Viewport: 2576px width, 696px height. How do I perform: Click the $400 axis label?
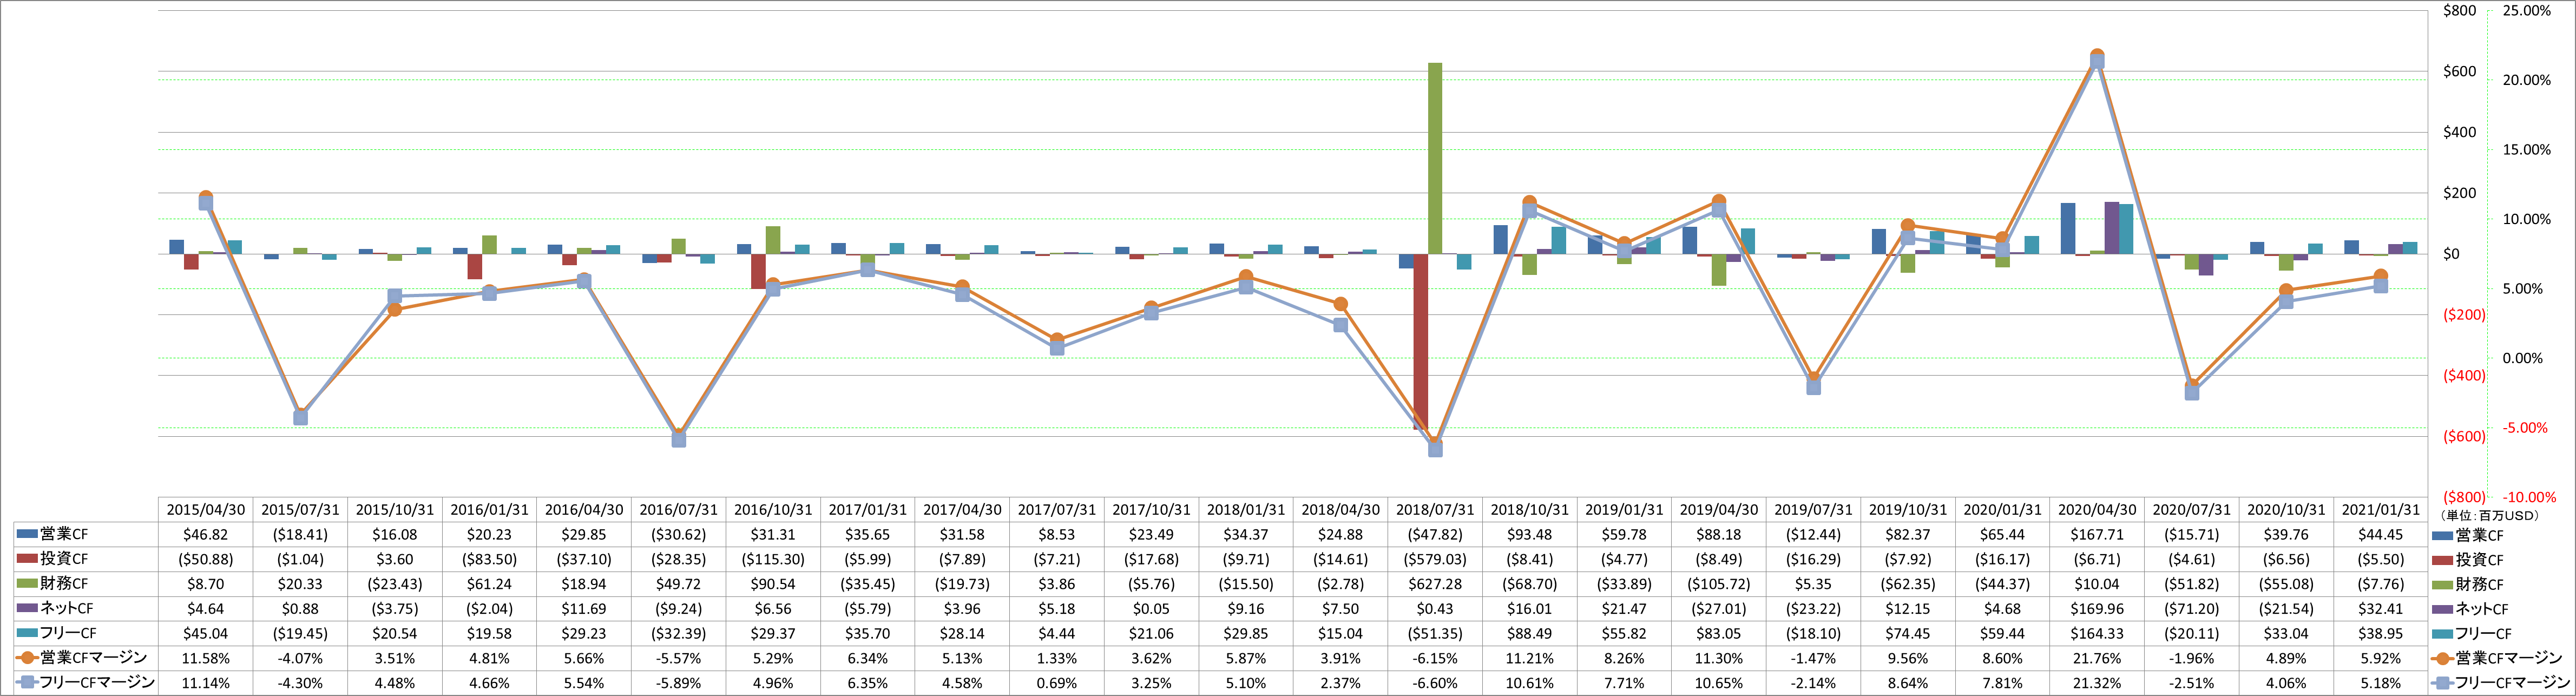tap(2459, 132)
